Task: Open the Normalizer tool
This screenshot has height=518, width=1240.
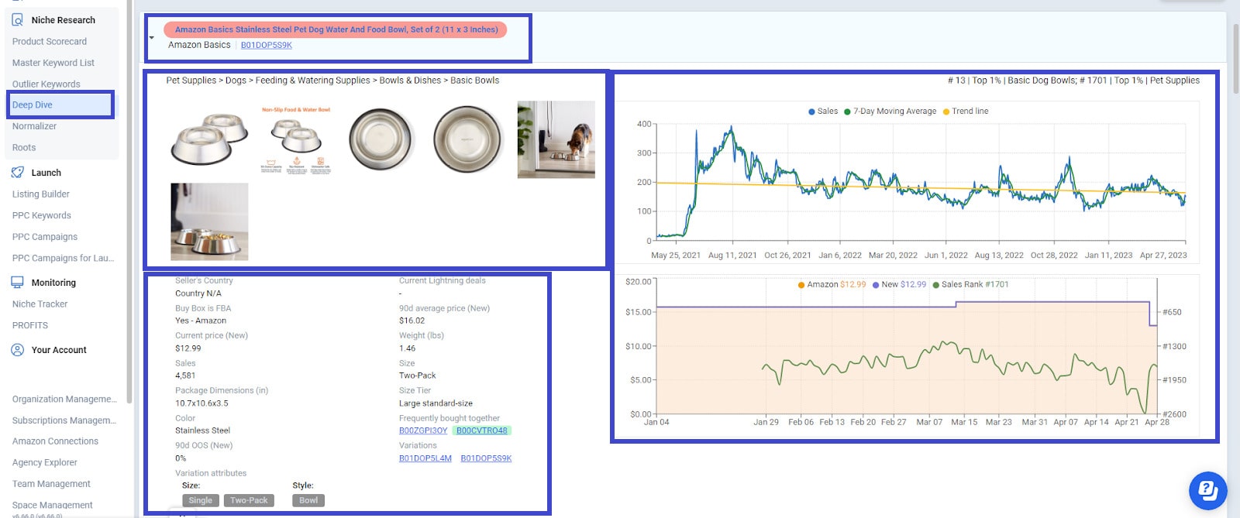Action: pos(34,126)
